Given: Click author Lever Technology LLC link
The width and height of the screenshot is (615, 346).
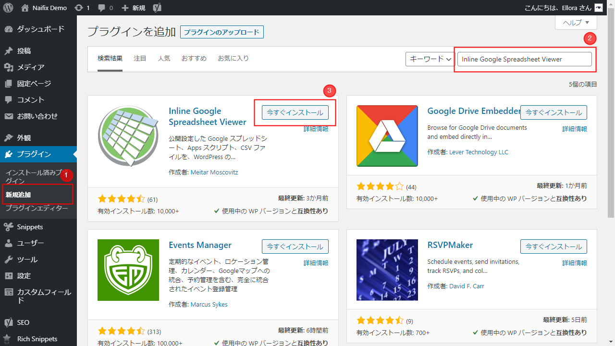Looking at the screenshot, I should click(x=479, y=152).
